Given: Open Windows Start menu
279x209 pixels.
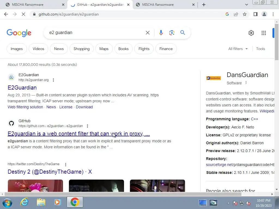Looking at the screenshot, I should pos(7,202).
